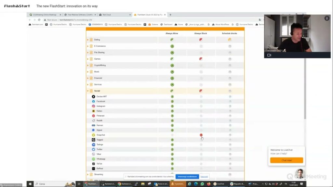Click the chat agent avatar bubble
Screen dimensions: 333x187
point(300,174)
